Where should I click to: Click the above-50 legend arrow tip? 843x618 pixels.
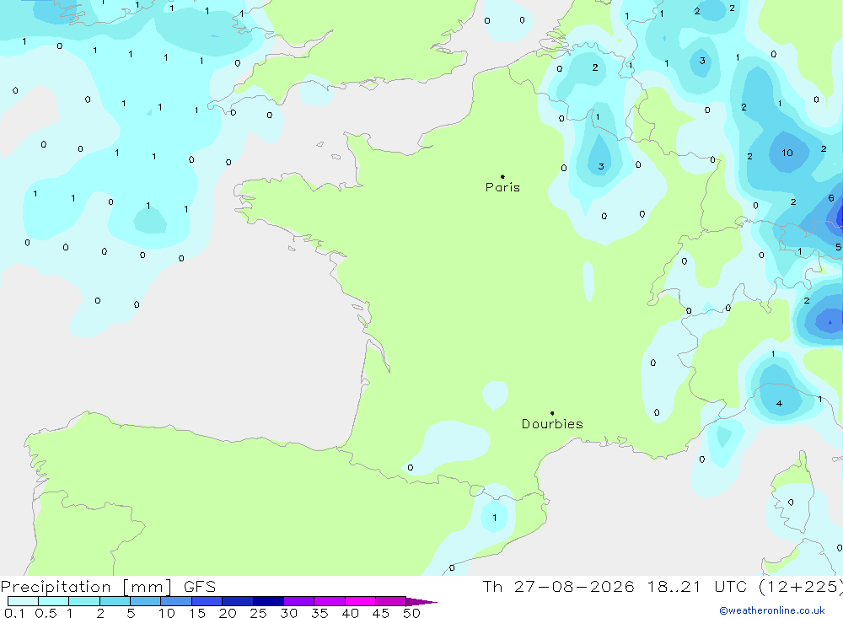[421, 601]
